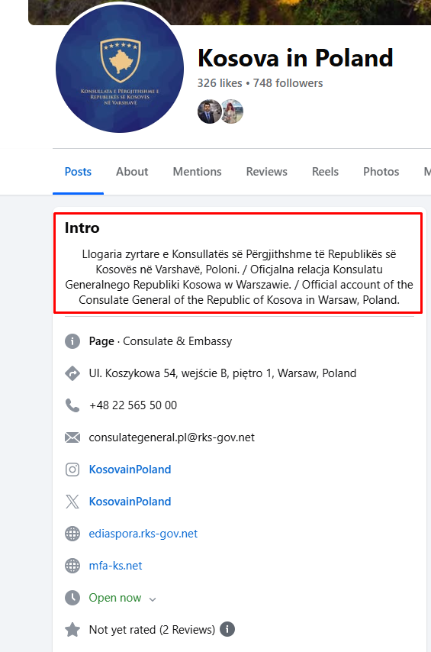Click the globe icon next to mfa-ks.net
The width and height of the screenshot is (431, 652).
point(72,566)
